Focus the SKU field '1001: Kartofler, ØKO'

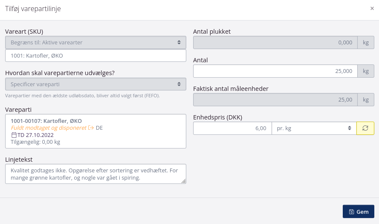click(x=95, y=56)
